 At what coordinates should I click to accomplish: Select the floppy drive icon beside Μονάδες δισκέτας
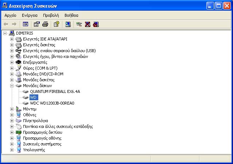pyautogui.click(x=19, y=80)
